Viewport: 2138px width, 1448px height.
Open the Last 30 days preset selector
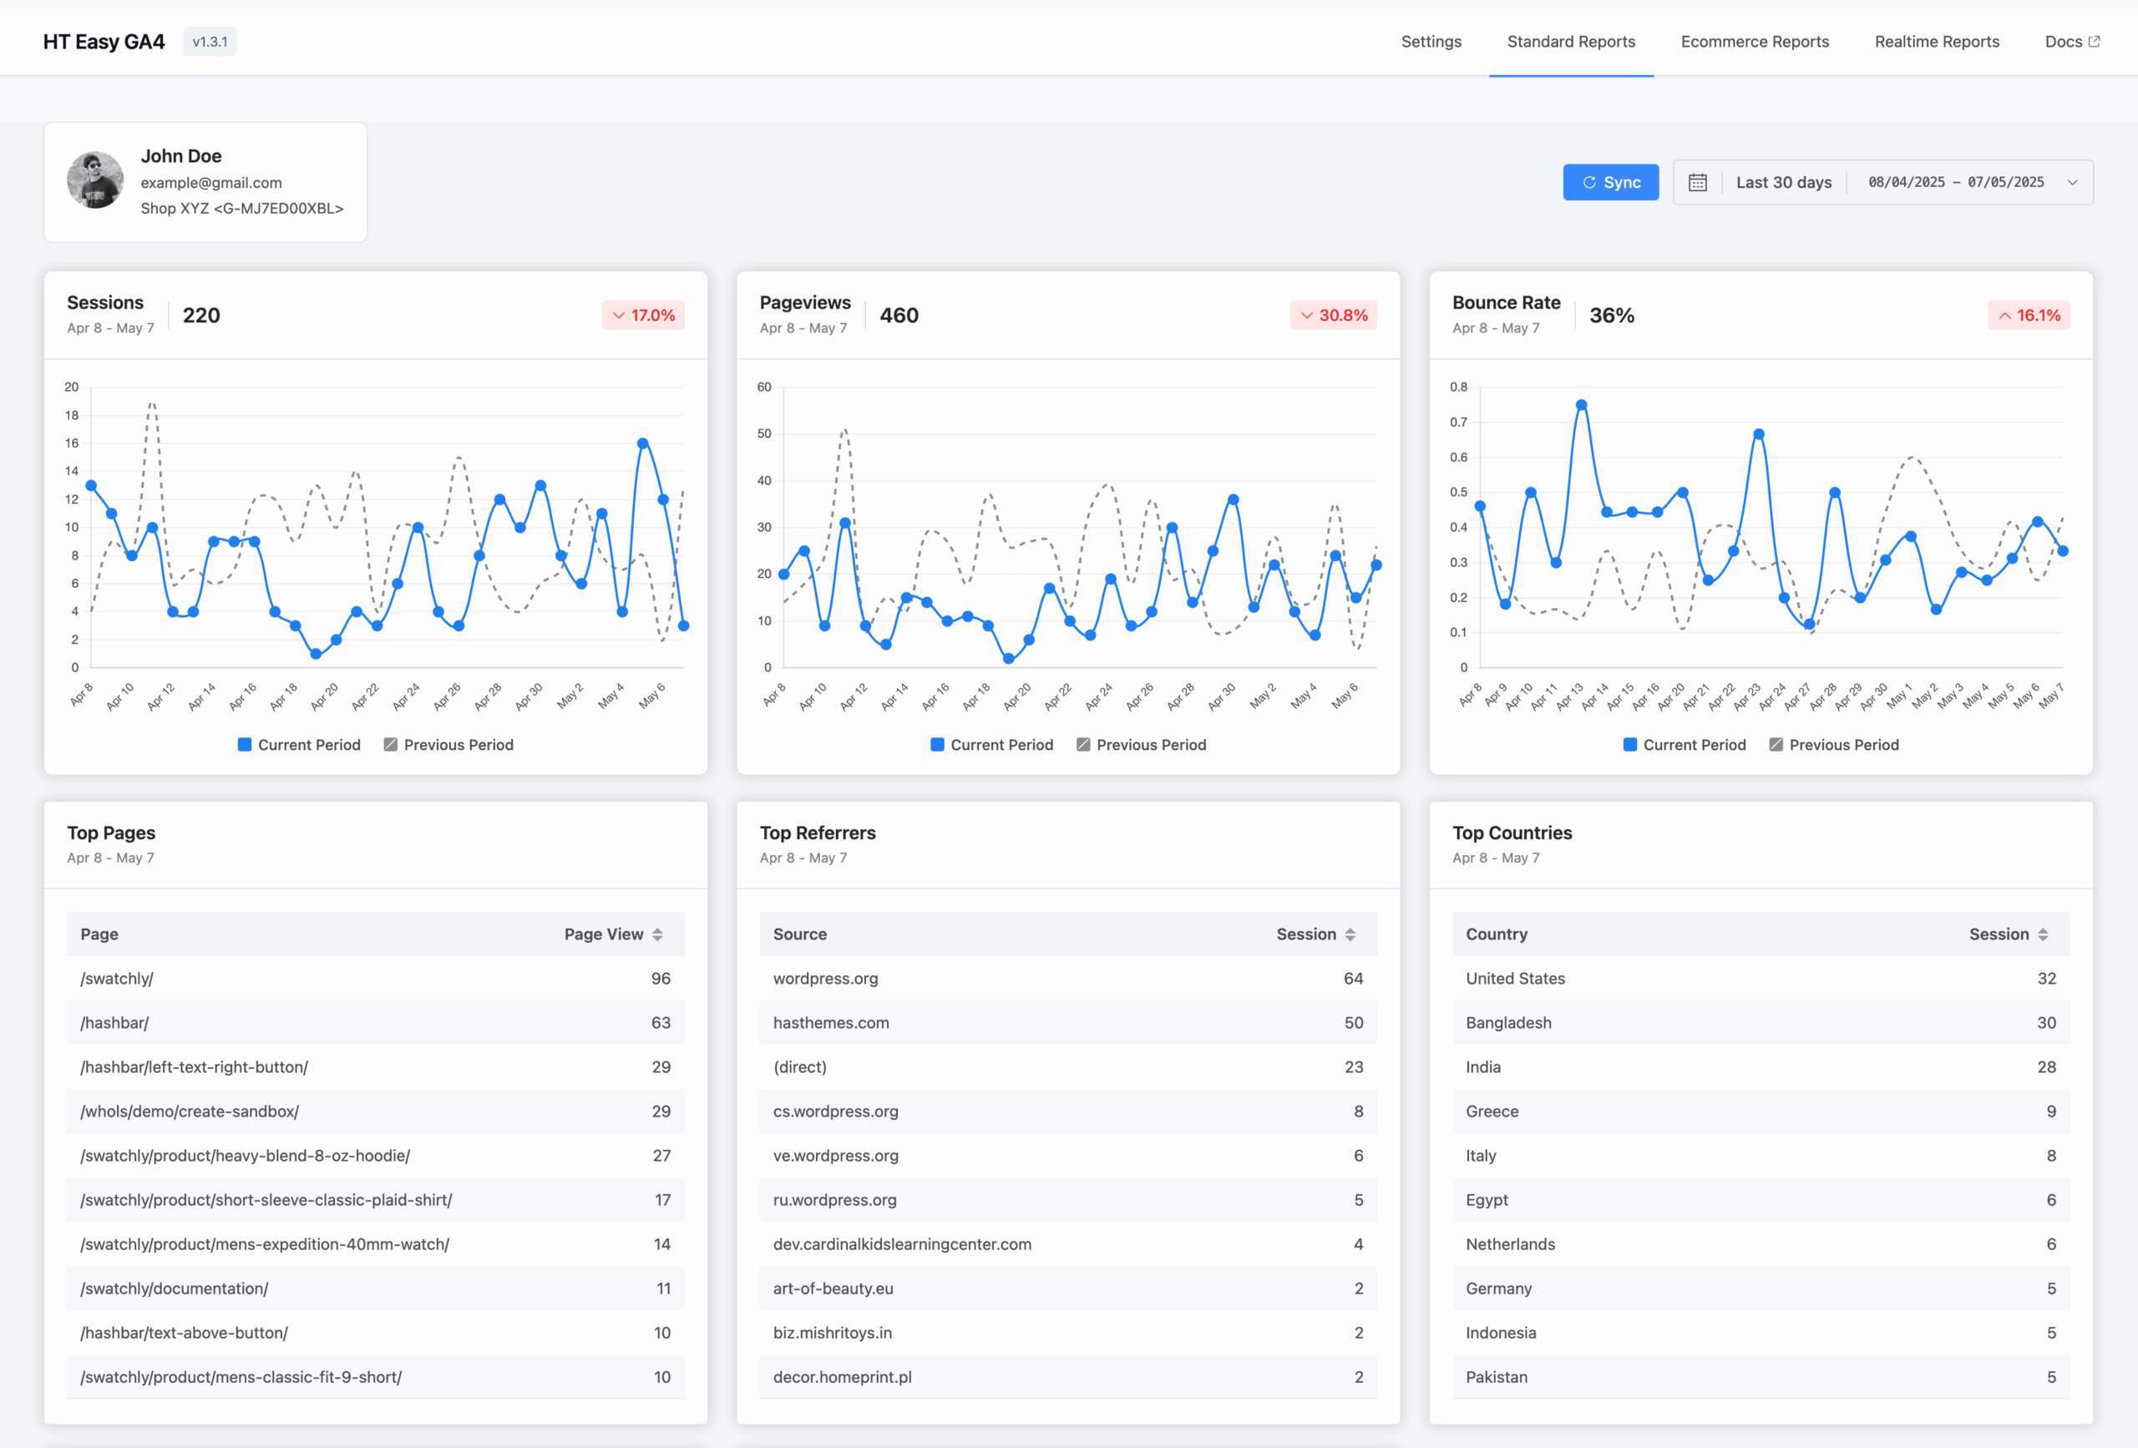(1783, 182)
